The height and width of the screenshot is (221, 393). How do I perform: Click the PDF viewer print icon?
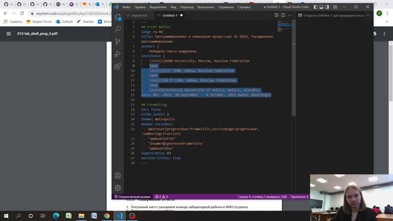pos(375,34)
